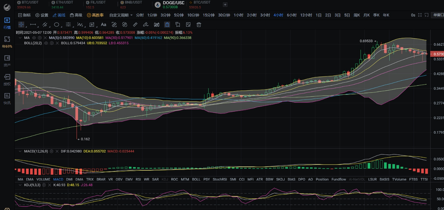Click the add chart window icon
The height and width of the screenshot is (210, 444).
(x=426, y=15)
